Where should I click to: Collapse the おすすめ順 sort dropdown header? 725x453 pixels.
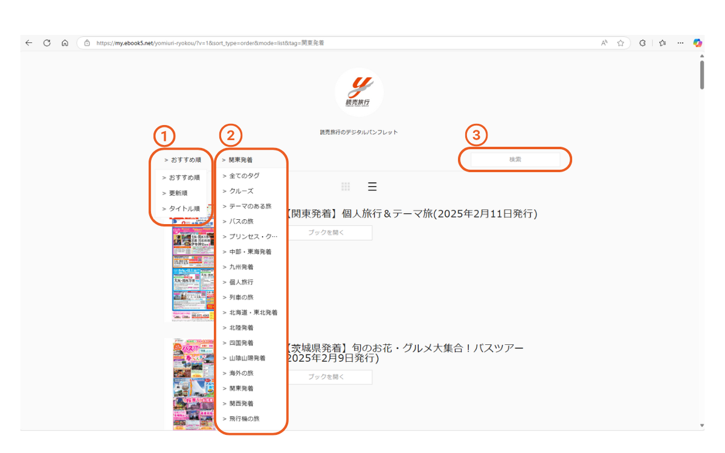(182, 160)
